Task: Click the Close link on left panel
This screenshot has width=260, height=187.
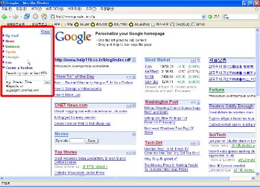Action: 45,32
